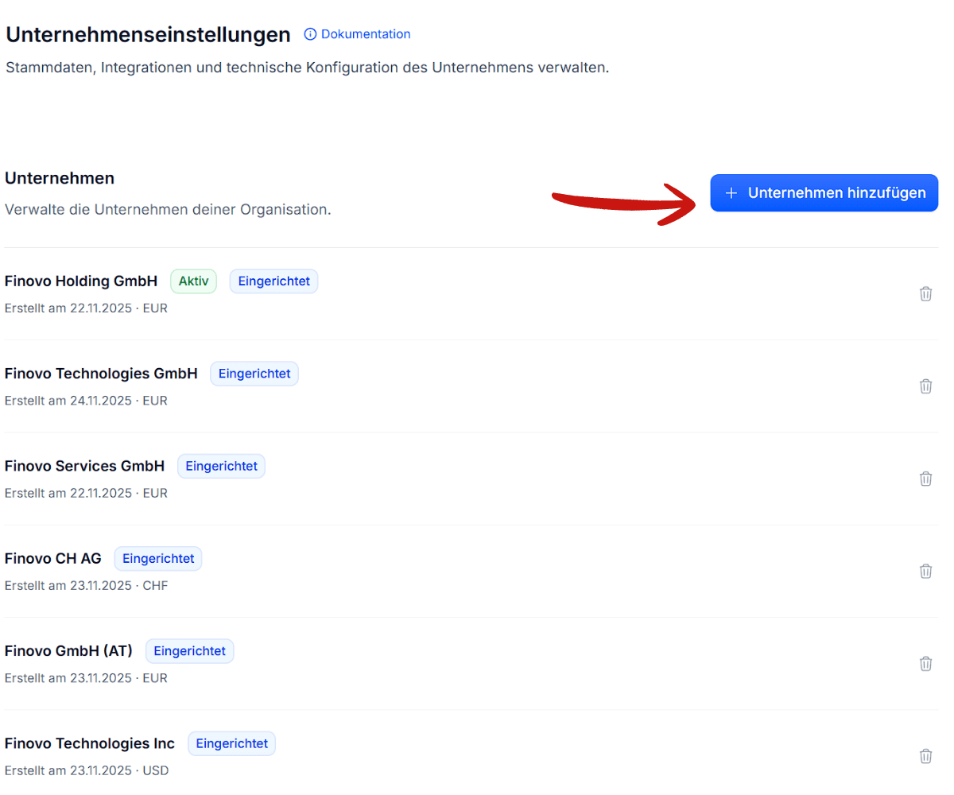954x795 pixels.
Task: Select the Finovo Technologies Inc company name
Action: coord(90,743)
